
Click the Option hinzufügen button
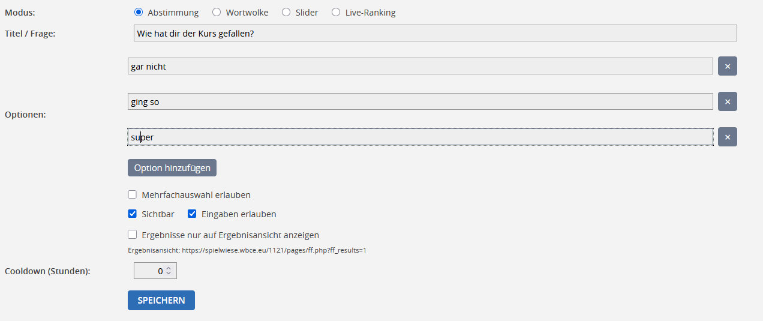[x=172, y=168]
